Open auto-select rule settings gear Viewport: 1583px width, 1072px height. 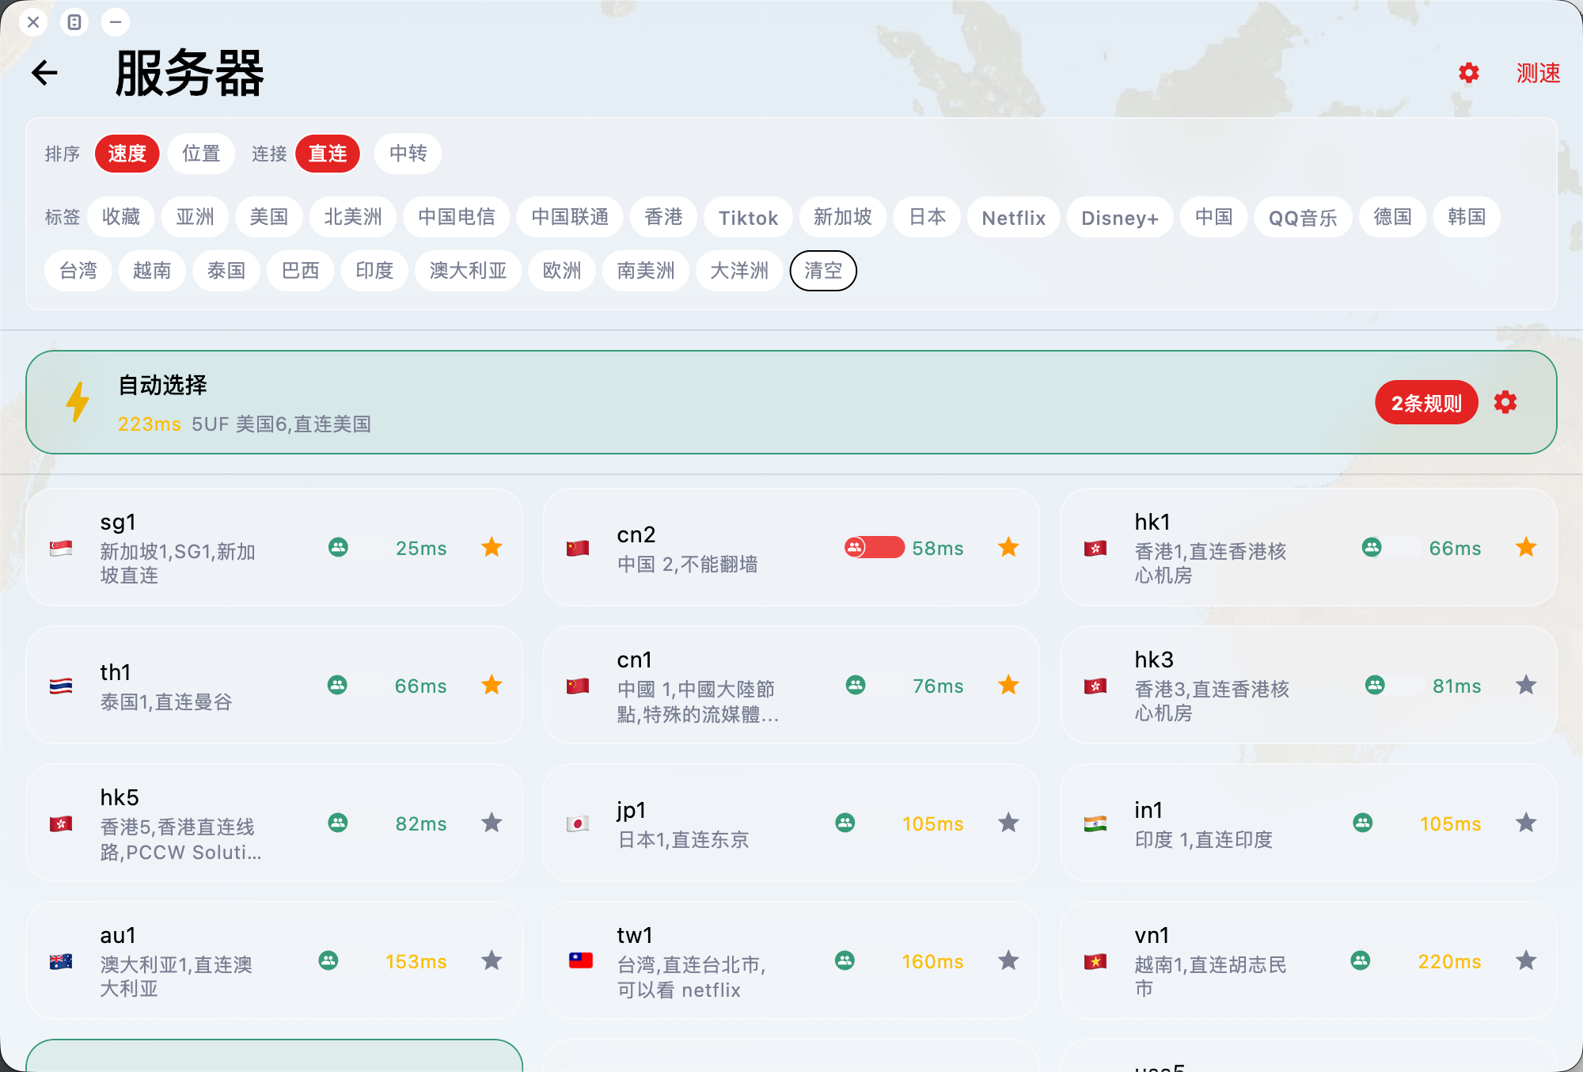point(1505,402)
